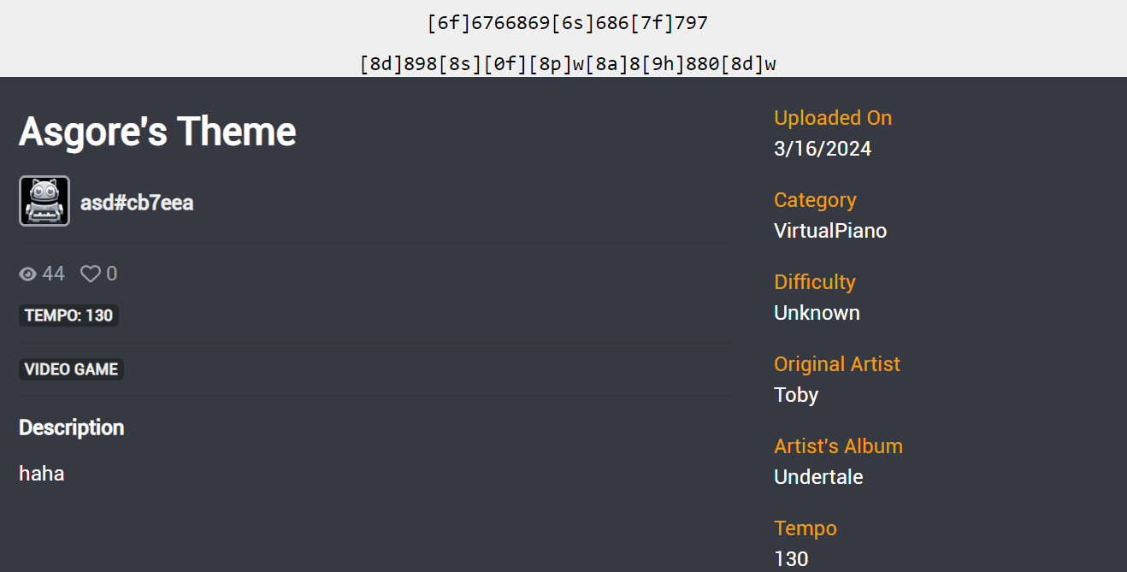Viewport: 1127px width, 572px height.
Task: Click the Unknown difficulty value
Action: click(x=817, y=313)
